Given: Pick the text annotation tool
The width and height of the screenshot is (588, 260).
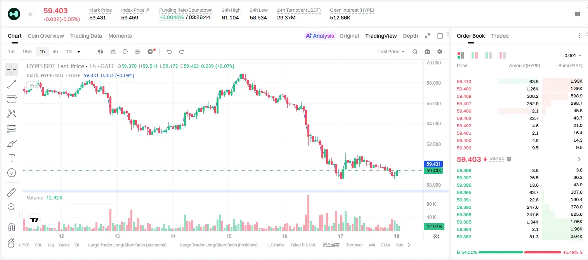Looking at the screenshot, I should point(12,158).
